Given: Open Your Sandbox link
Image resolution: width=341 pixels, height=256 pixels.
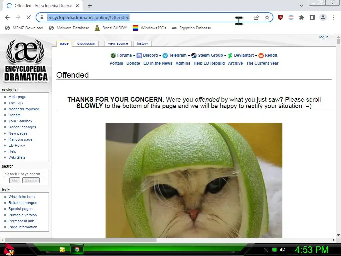Looking at the screenshot, I should [x=20, y=121].
